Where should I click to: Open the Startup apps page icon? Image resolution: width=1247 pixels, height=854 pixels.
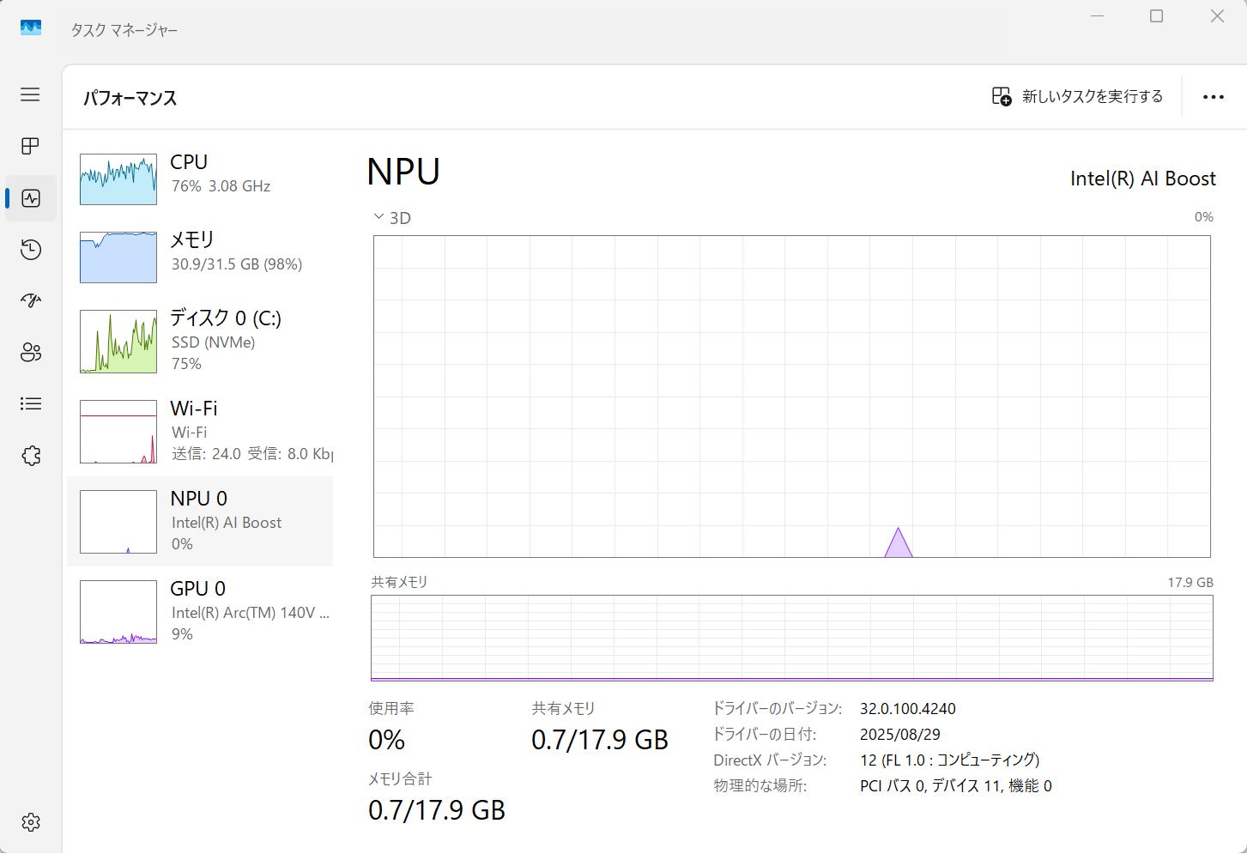[31, 300]
